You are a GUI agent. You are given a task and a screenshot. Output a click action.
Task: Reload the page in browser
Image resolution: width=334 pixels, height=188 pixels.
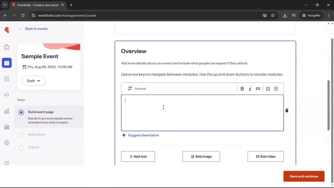(x=23, y=15)
